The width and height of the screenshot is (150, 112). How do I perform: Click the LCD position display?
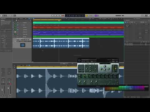click(75, 16)
